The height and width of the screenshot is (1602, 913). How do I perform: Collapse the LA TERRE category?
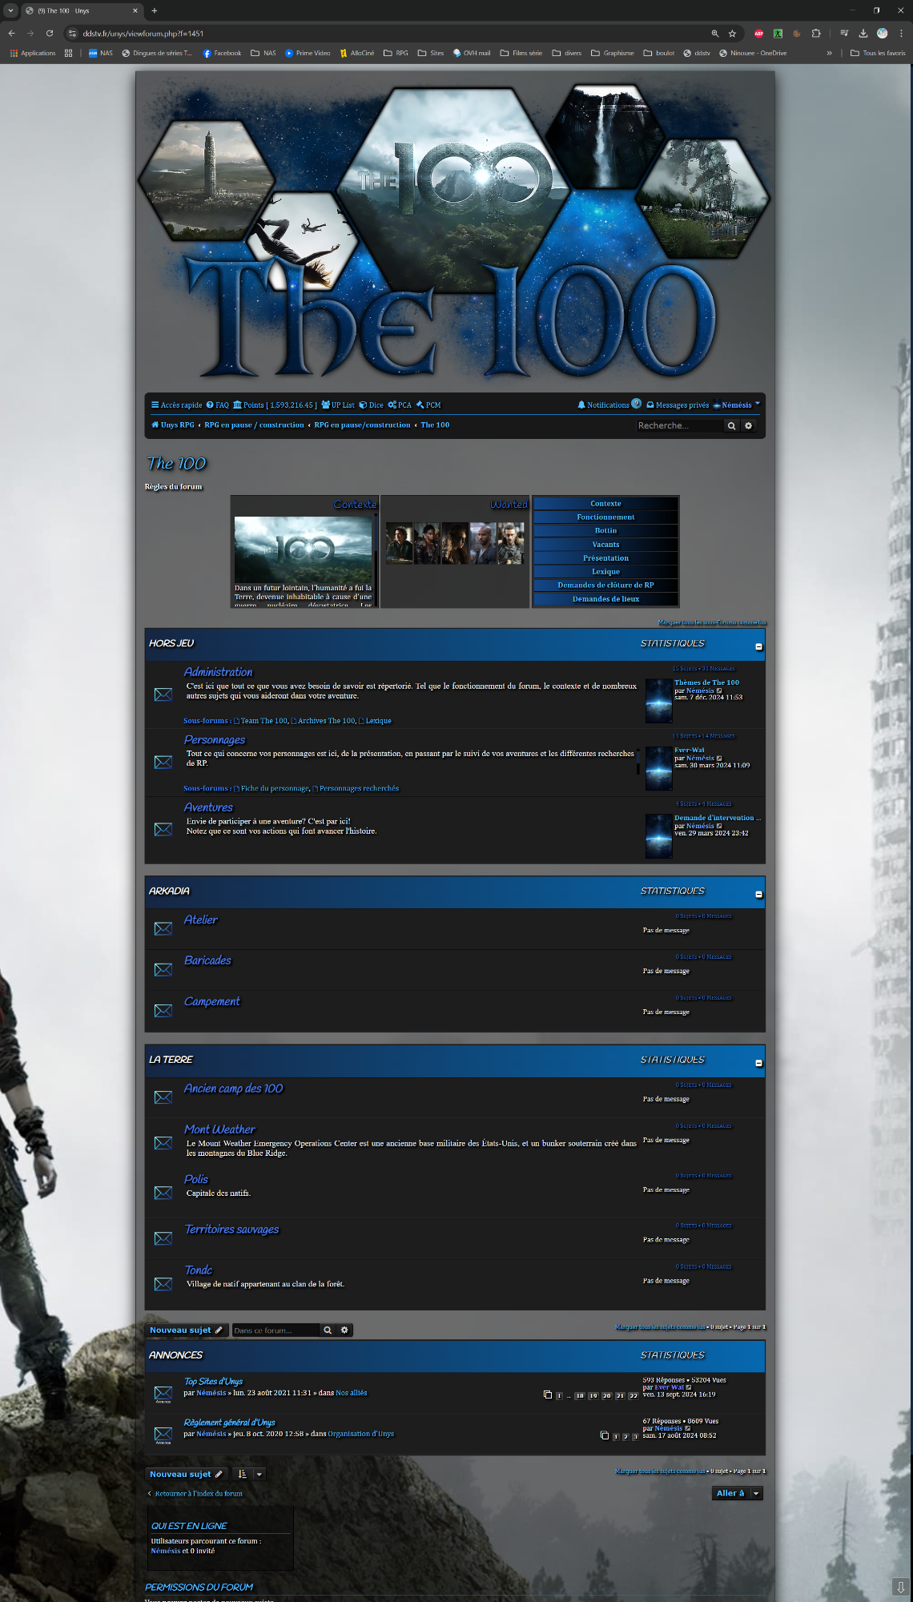point(758,1064)
